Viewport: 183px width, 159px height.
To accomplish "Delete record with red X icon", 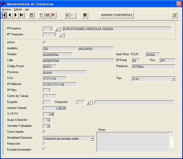I will (53, 15).
